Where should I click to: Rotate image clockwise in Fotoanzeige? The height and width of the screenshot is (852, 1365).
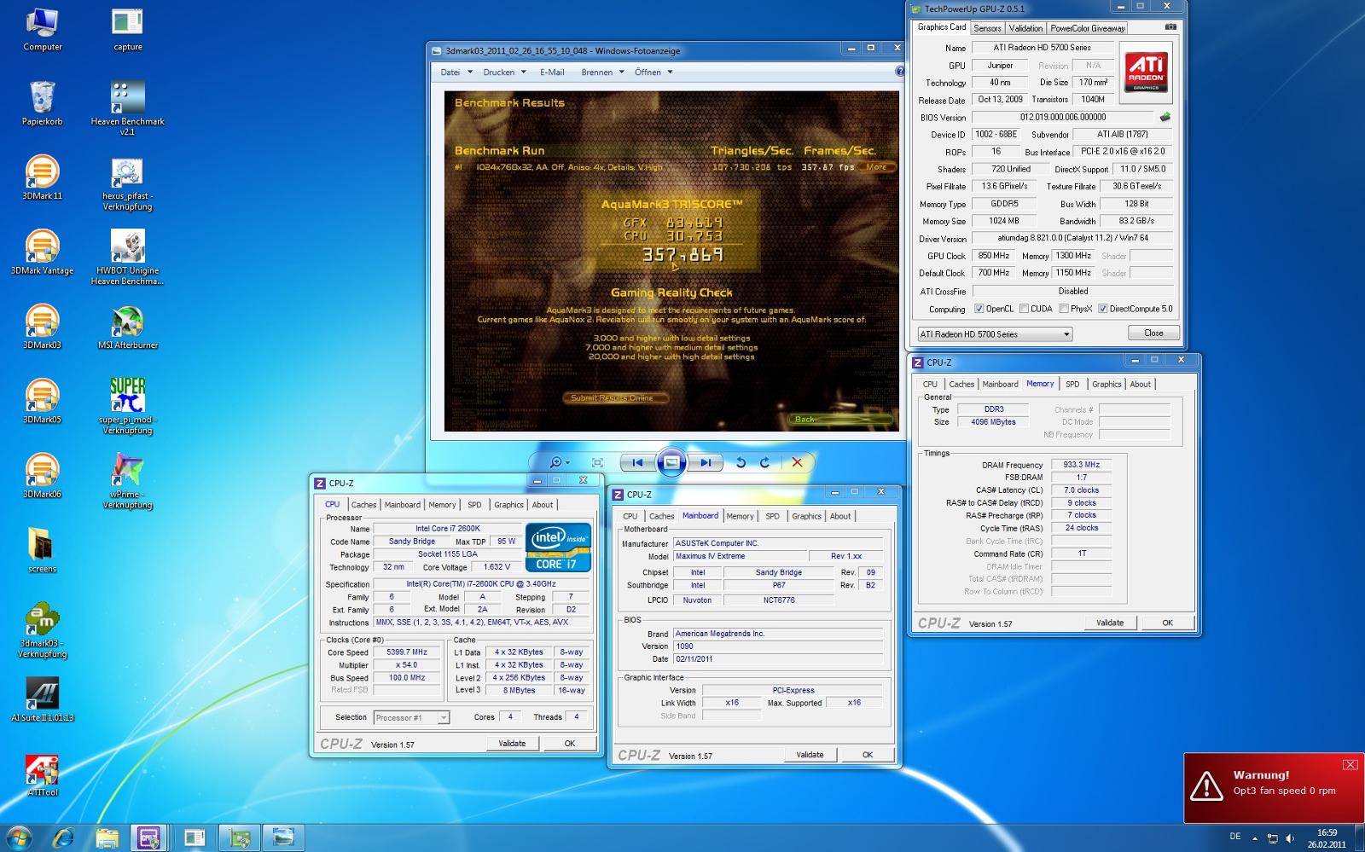764,462
